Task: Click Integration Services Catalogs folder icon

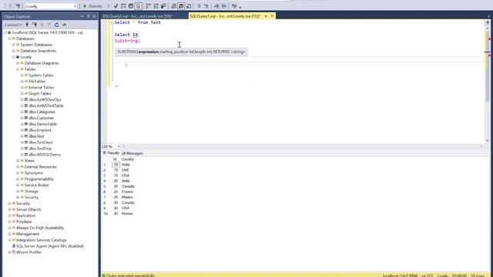Action: (x=14, y=240)
